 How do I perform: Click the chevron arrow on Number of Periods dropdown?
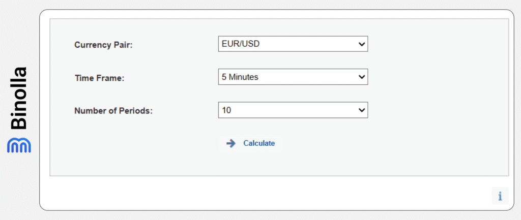point(362,110)
